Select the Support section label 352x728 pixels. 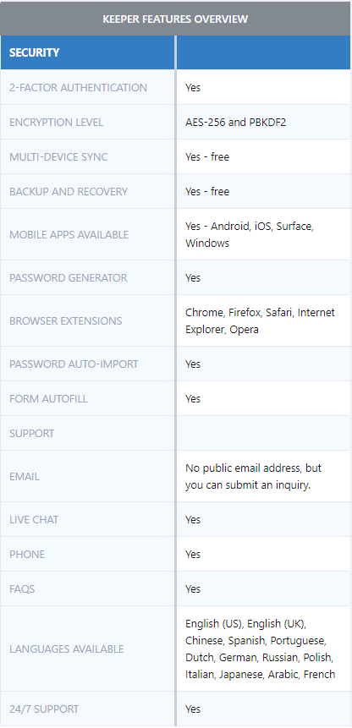pos(31,433)
